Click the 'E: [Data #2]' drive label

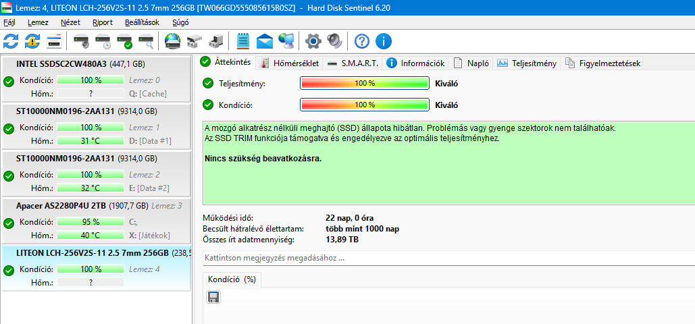pos(149,188)
